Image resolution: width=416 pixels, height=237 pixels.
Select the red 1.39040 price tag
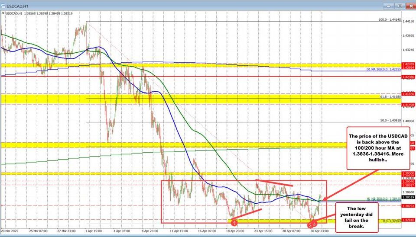click(409, 182)
